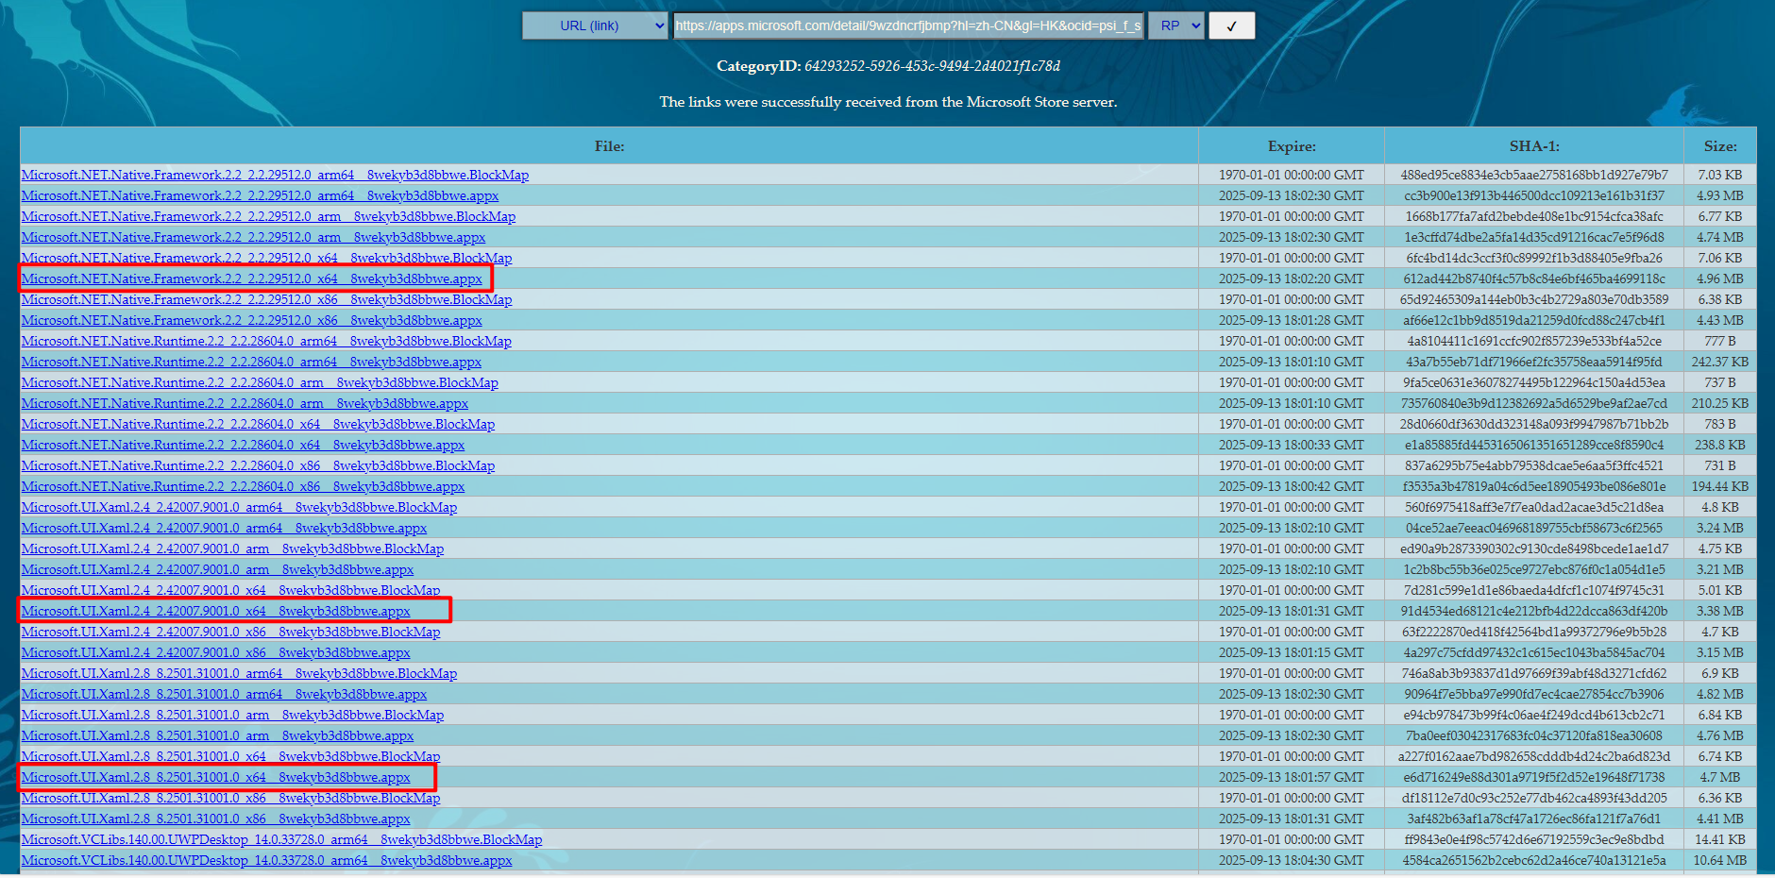Download NET.Native.Runtime arm64 appx package

251,362
